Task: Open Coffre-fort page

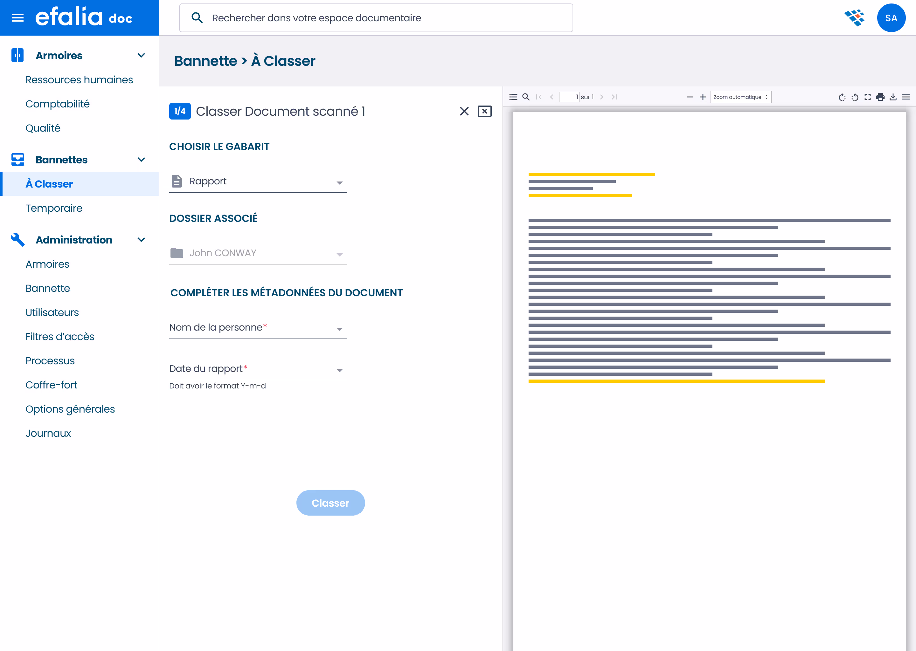Action: click(51, 385)
